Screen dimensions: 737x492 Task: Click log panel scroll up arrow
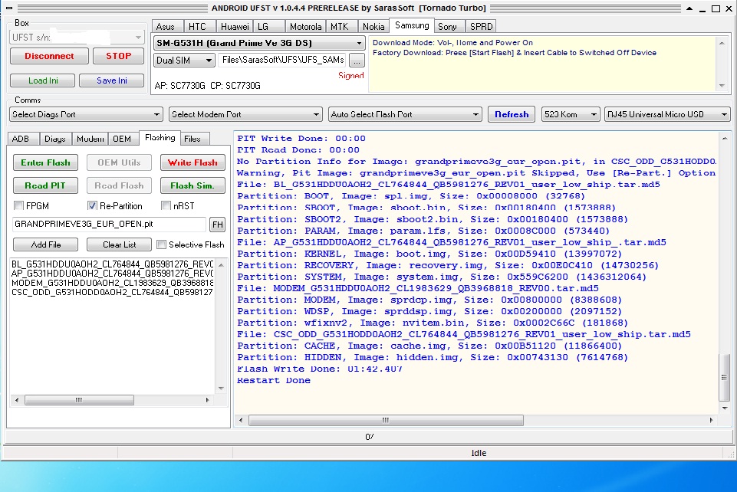pyautogui.click(x=725, y=139)
